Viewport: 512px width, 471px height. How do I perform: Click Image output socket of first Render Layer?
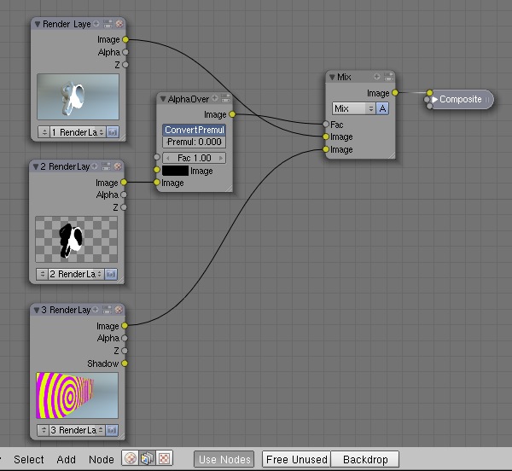(x=125, y=39)
